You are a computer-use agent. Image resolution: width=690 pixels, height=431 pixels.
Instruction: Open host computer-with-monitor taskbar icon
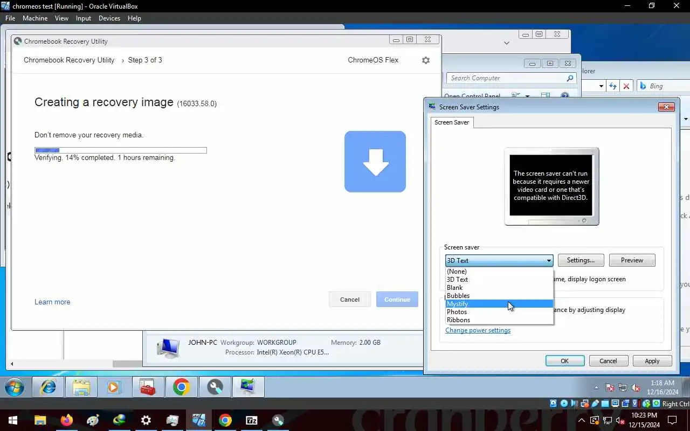point(172,420)
